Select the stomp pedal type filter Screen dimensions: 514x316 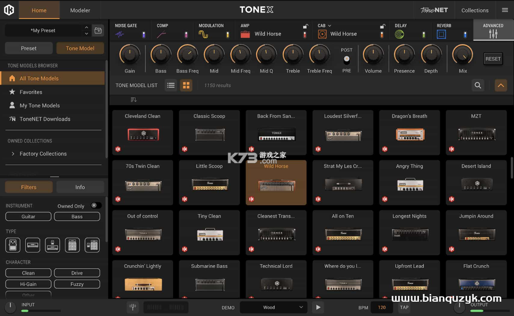(x=13, y=245)
